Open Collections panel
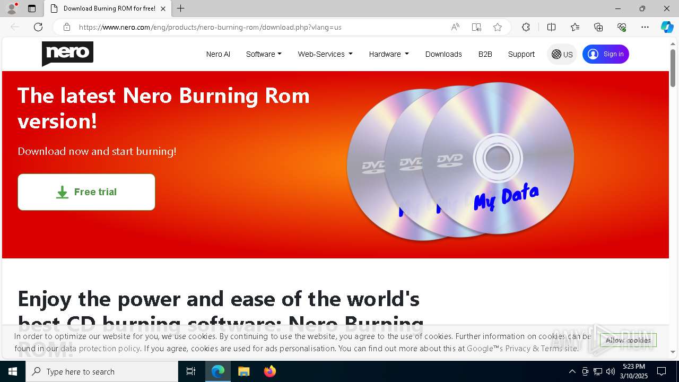This screenshot has height=382, width=679. click(x=598, y=27)
